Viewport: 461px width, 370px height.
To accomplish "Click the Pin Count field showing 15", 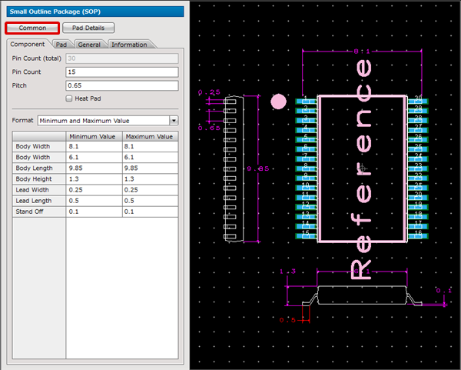I will click(121, 72).
